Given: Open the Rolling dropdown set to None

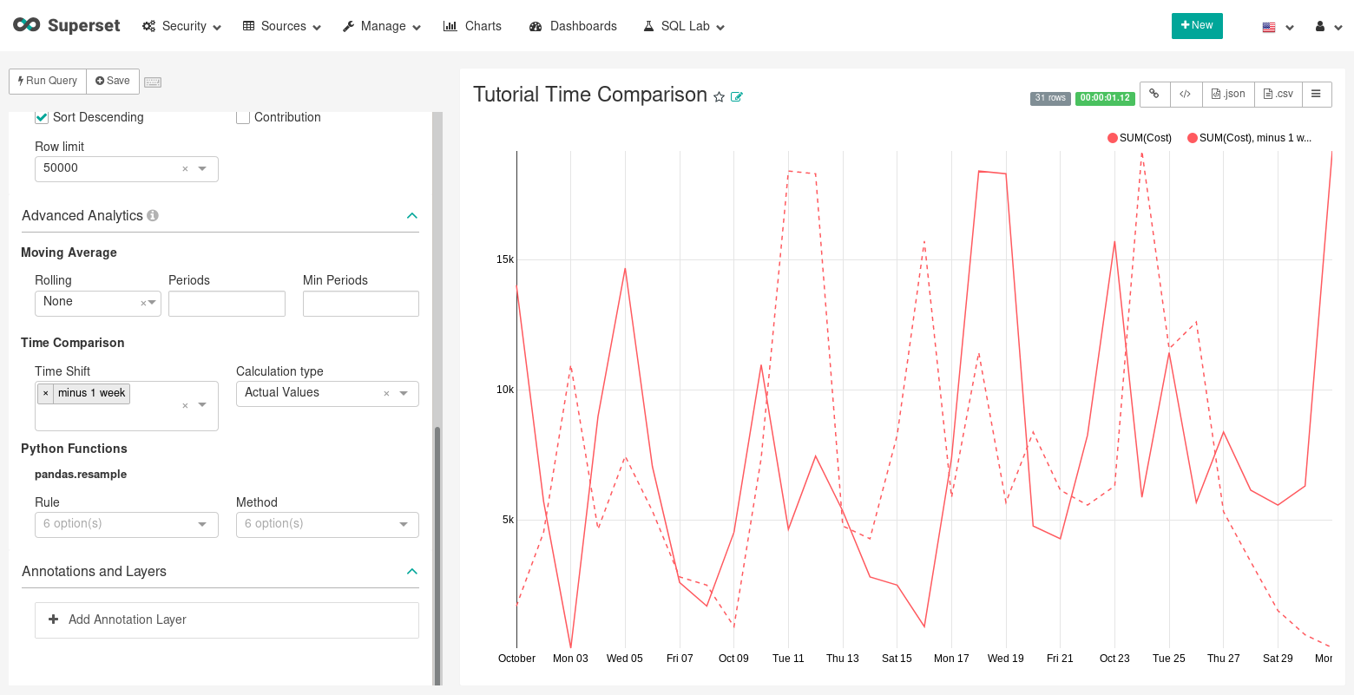Looking at the screenshot, I should [97, 303].
